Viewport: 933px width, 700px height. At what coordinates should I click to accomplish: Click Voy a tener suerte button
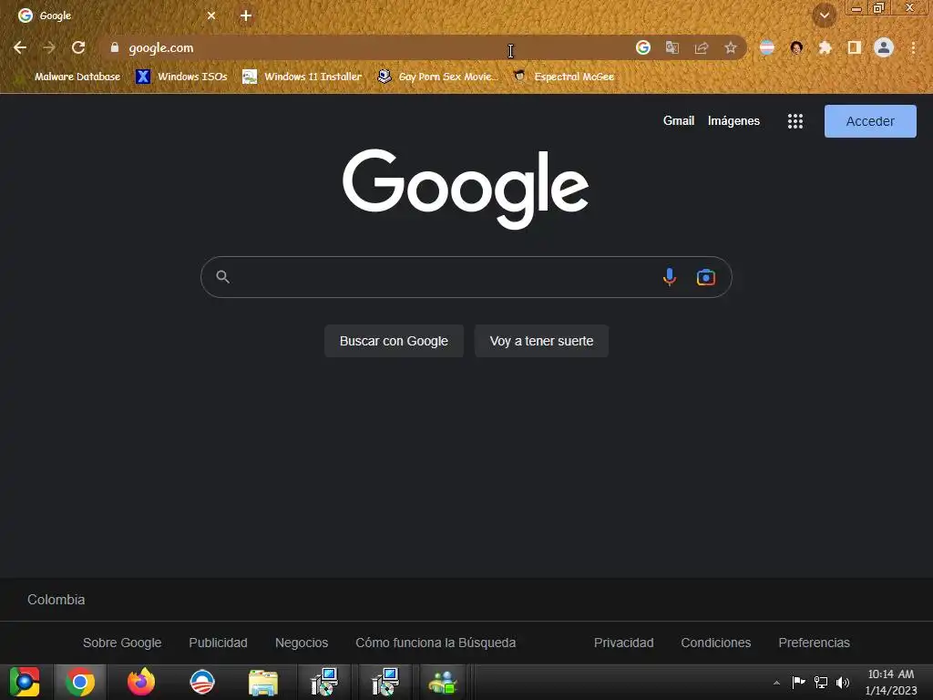click(541, 341)
